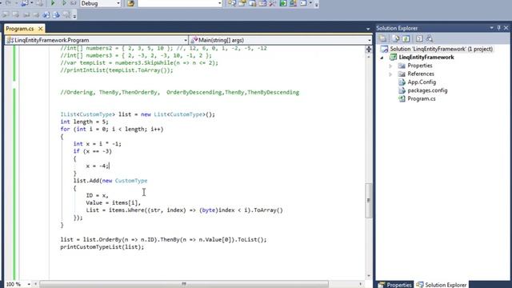512x288 pixels.
Task: Select App.Config in Solution Explorer
Action: click(422, 82)
